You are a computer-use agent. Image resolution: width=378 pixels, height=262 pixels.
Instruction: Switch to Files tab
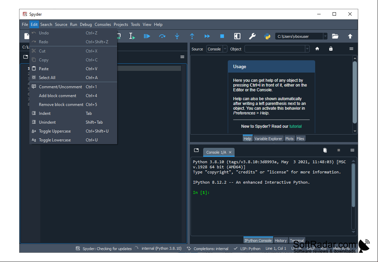click(300, 139)
